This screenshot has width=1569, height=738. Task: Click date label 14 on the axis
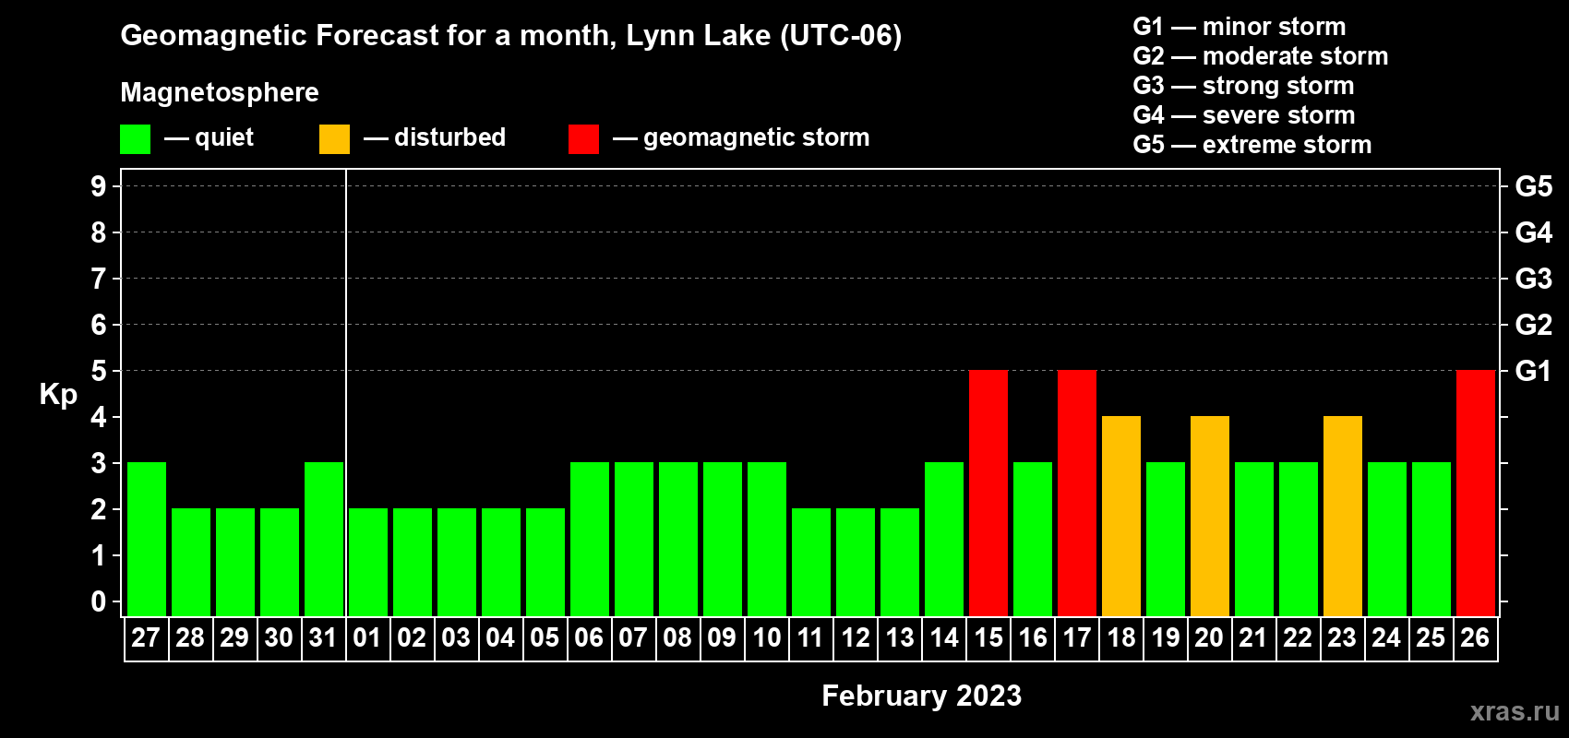click(x=944, y=637)
